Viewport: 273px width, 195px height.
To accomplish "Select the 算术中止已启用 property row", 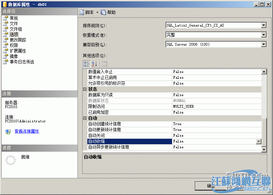I will point(174,78).
